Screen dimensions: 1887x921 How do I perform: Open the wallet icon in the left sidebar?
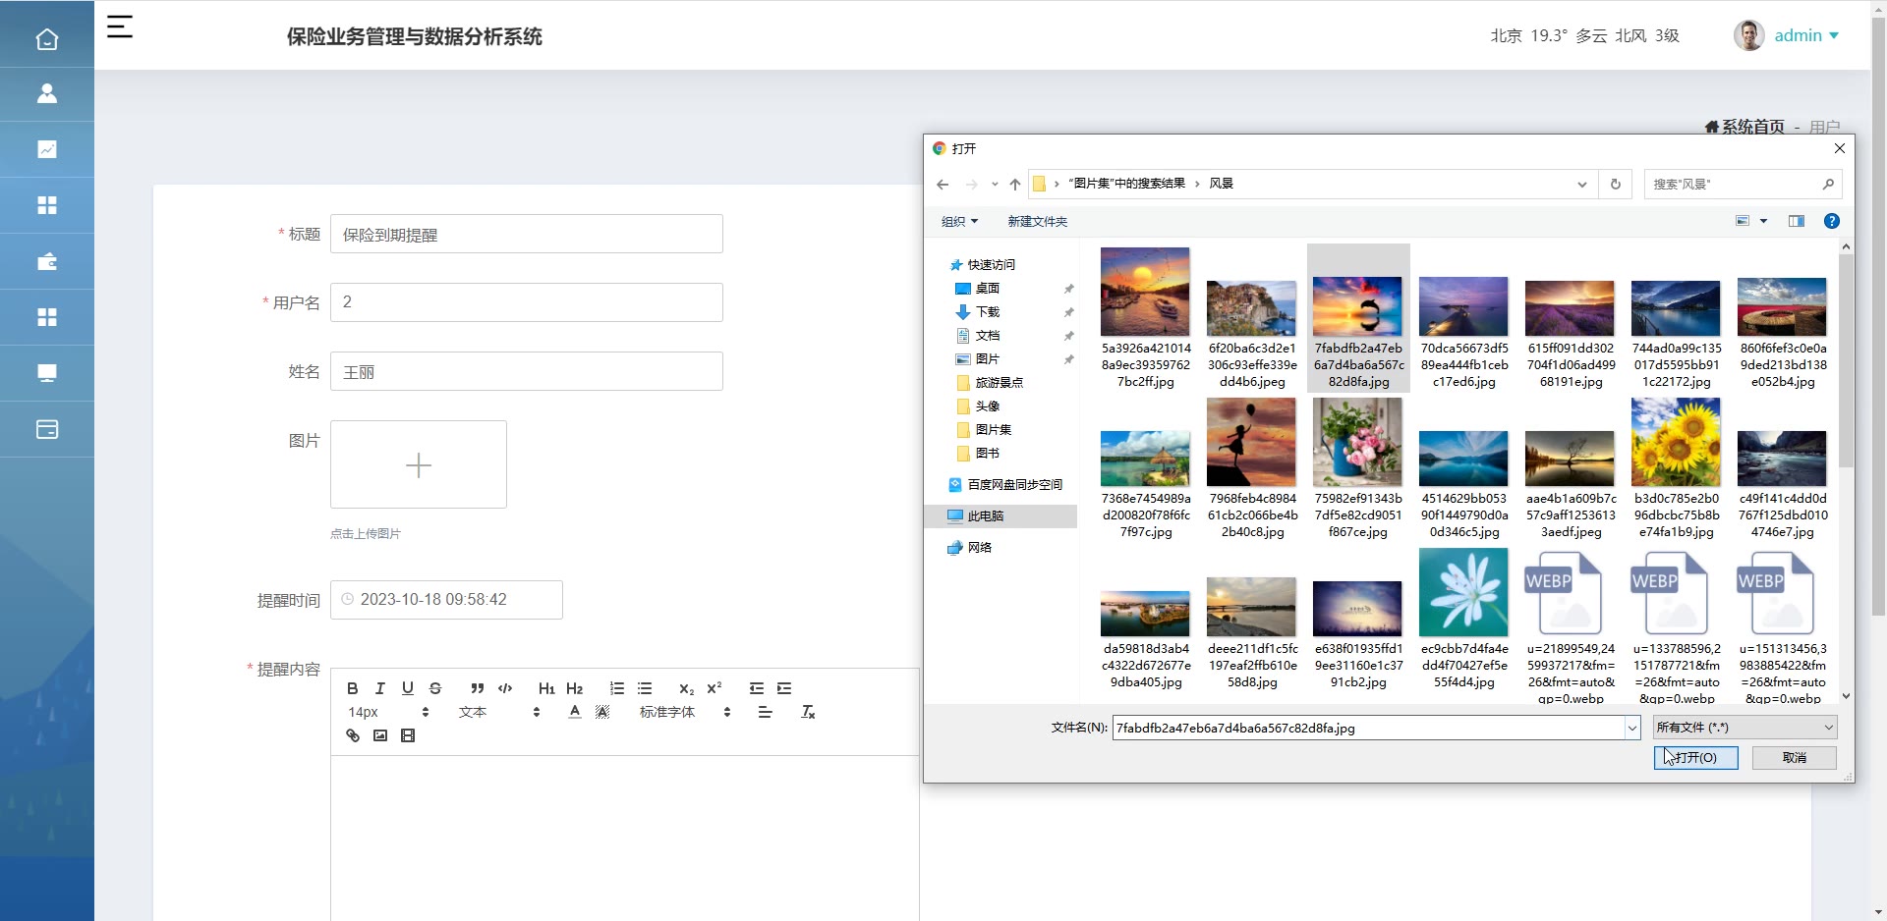(47, 261)
